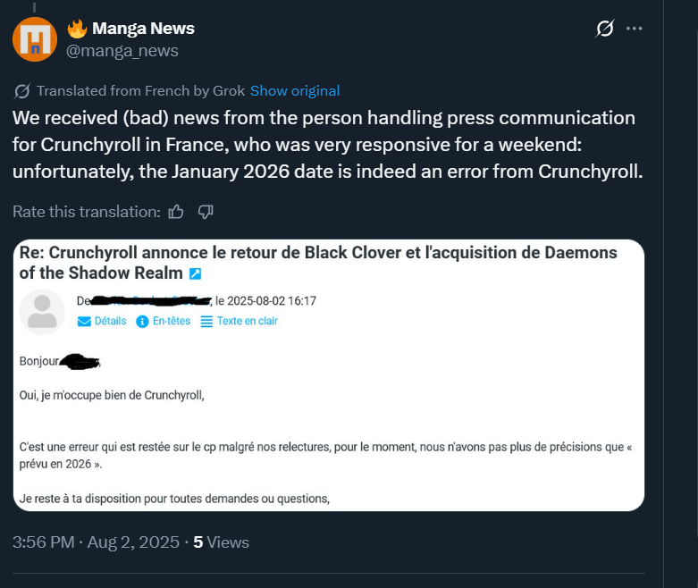
Task: Click the fire emoji beside Manga News
Action: (x=77, y=29)
